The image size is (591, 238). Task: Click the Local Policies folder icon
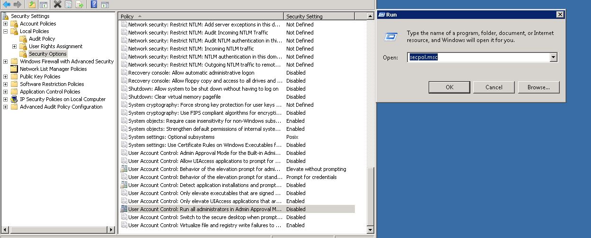pos(14,31)
